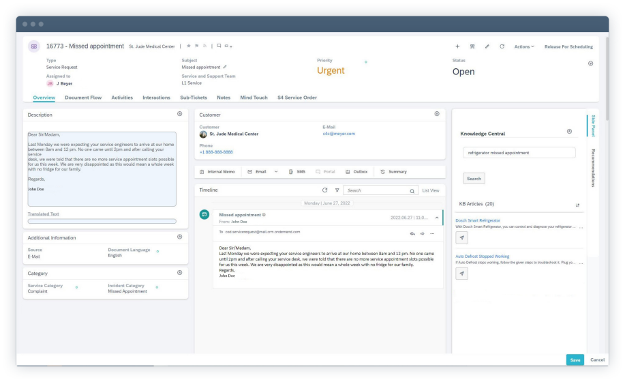The width and height of the screenshot is (625, 382).
Task: Click the refresh icon in the ticket header
Action: pos(502,47)
